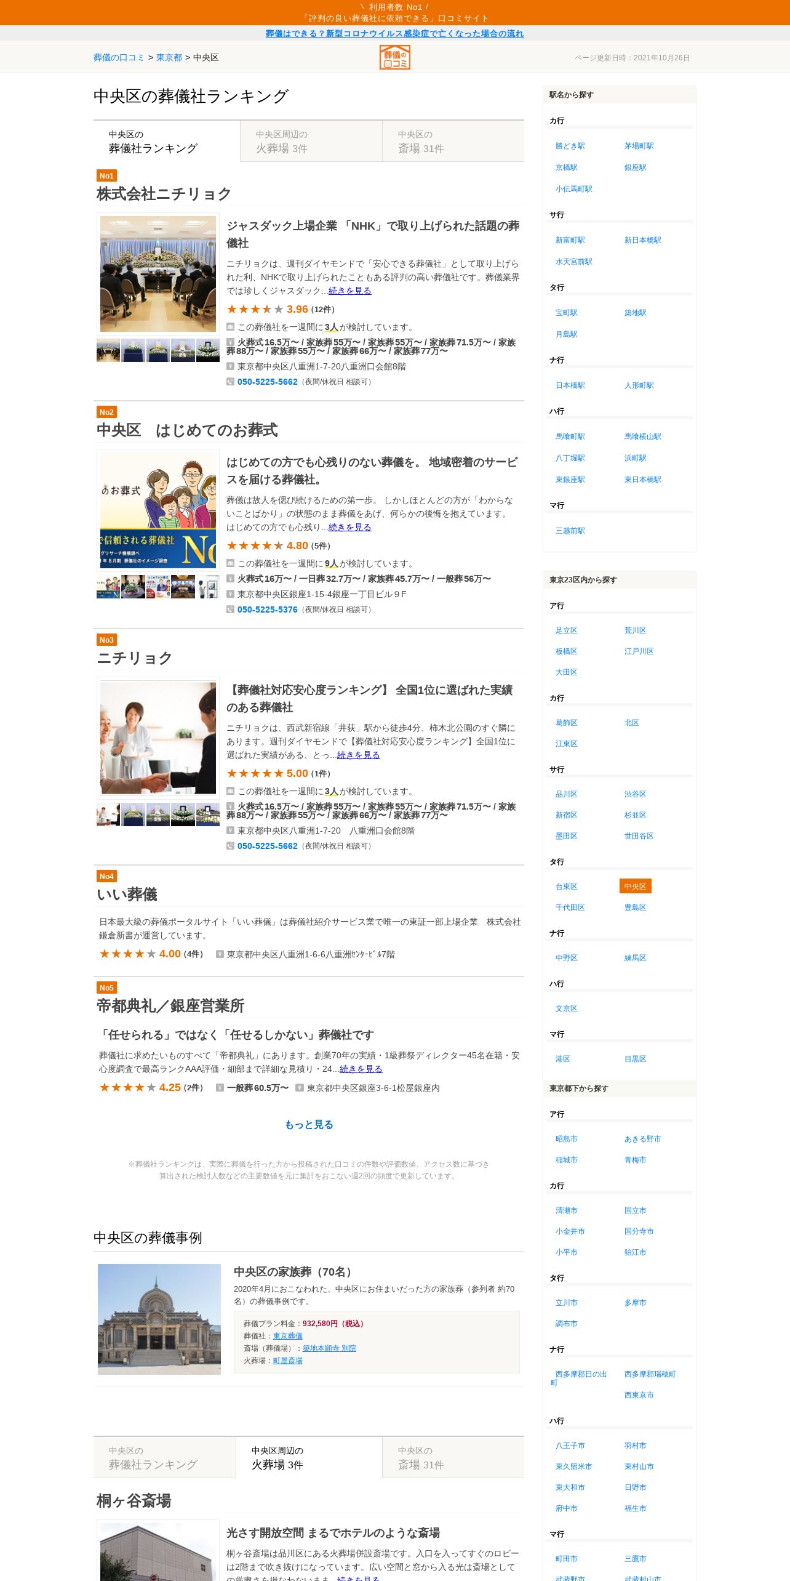The height and width of the screenshot is (1581, 790).
Task: Select 築地駅 station link
Action: (x=636, y=313)
